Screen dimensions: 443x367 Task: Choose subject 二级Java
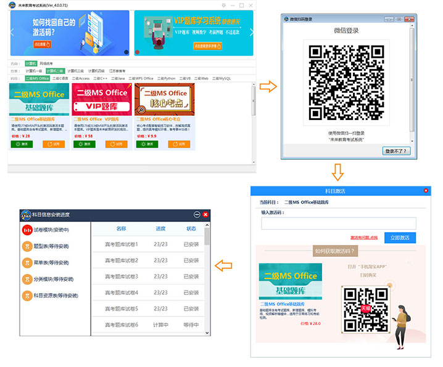(118, 78)
